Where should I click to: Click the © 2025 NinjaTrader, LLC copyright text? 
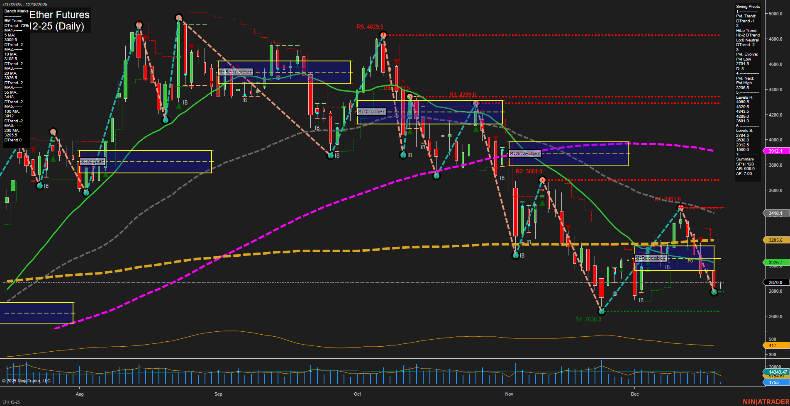[x=27, y=380]
